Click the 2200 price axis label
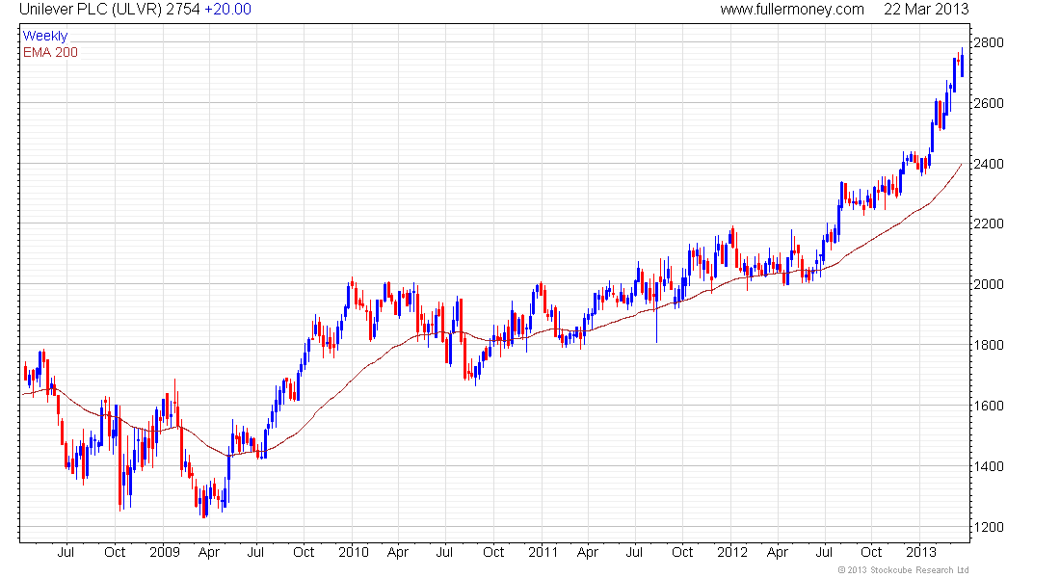This screenshot has height=578, width=1060. (x=989, y=223)
